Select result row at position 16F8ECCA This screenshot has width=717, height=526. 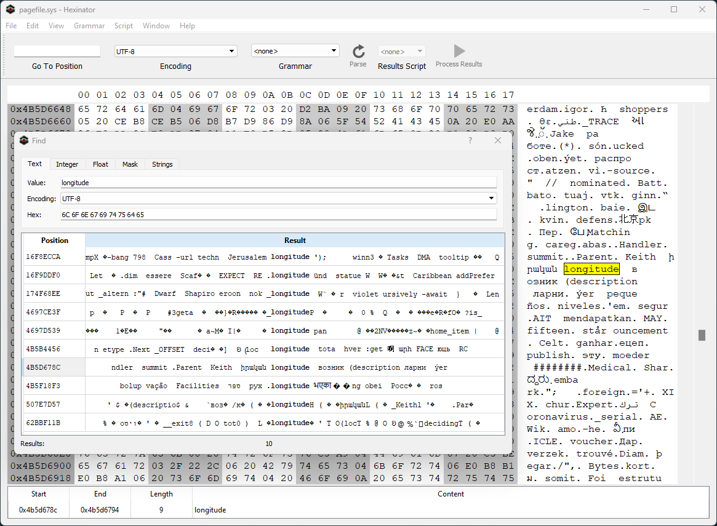pyautogui.click(x=264, y=257)
